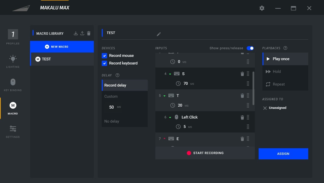The image size is (324, 183).
Task: Maximize the Makalu Max window
Action: [x=293, y=8]
